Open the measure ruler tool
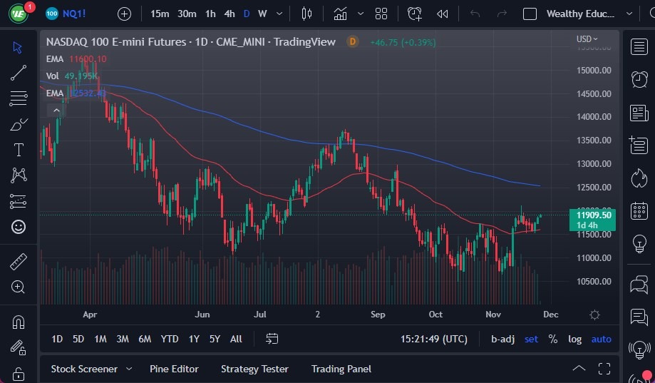This screenshot has height=383, width=655. (19, 262)
